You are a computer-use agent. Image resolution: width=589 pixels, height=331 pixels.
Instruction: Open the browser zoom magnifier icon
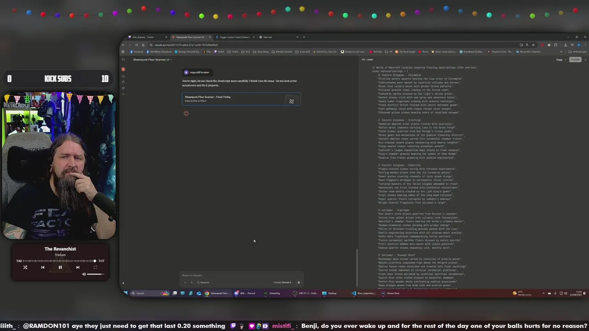(527, 45)
